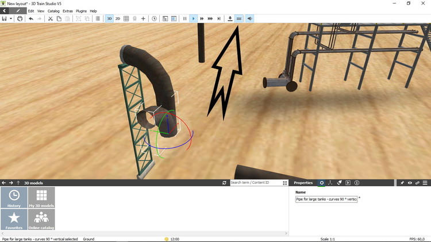Pause the simulation
The width and height of the screenshot is (431, 242).
[184, 19]
